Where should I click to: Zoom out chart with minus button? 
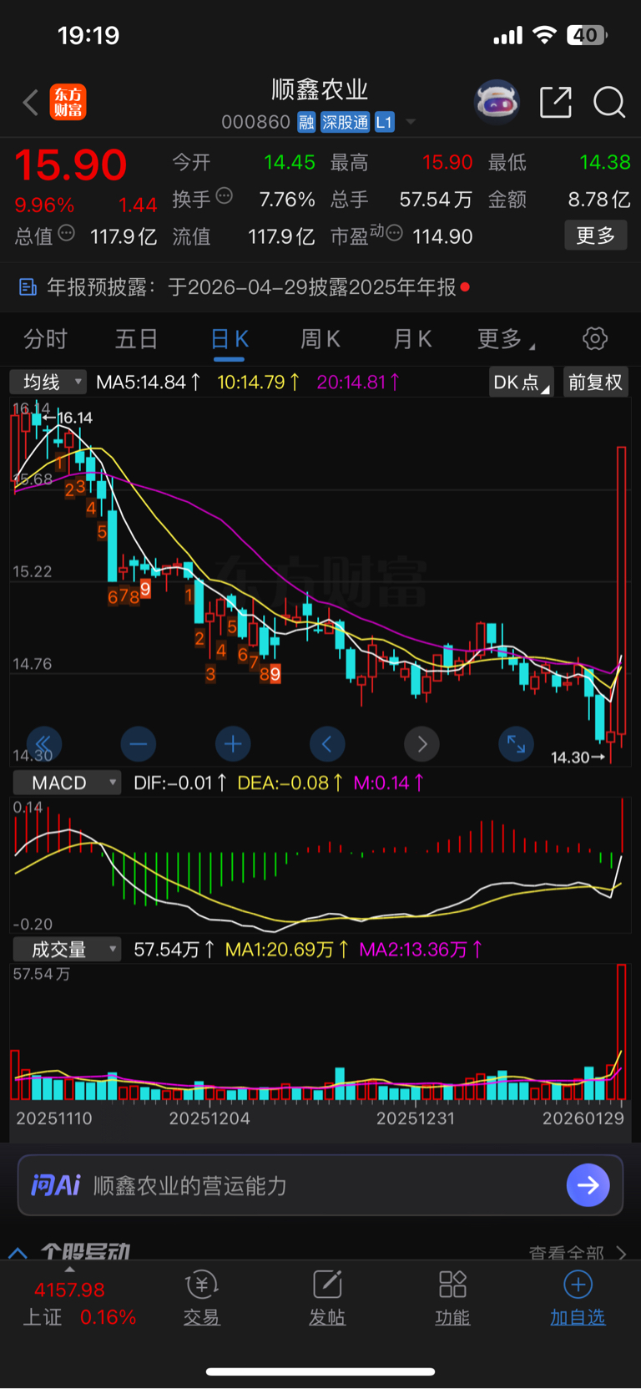(139, 743)
